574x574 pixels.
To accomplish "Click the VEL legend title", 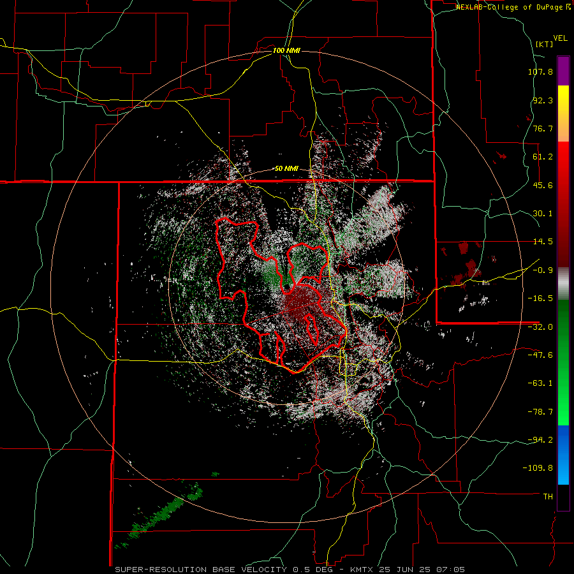I will point(560,38).
